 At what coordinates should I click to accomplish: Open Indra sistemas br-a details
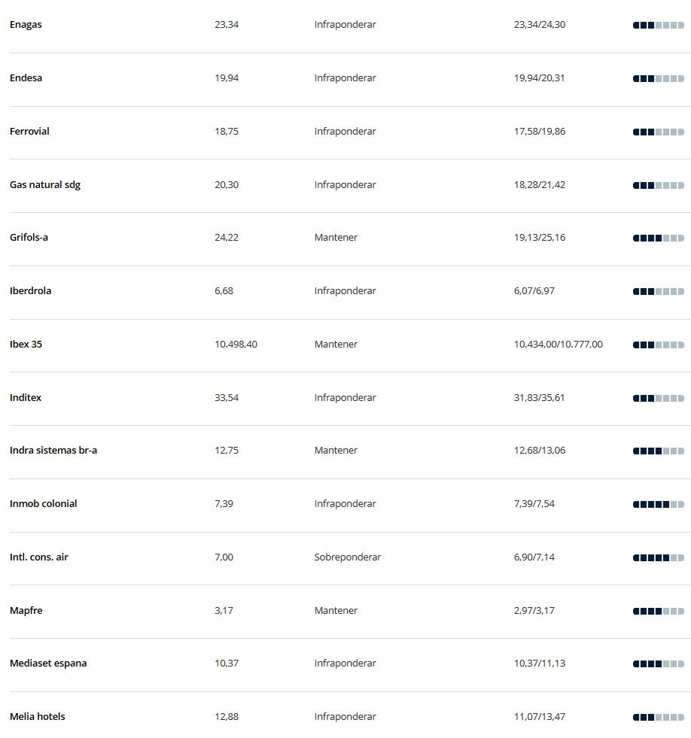pyautogui.click(x=53, y=451)
